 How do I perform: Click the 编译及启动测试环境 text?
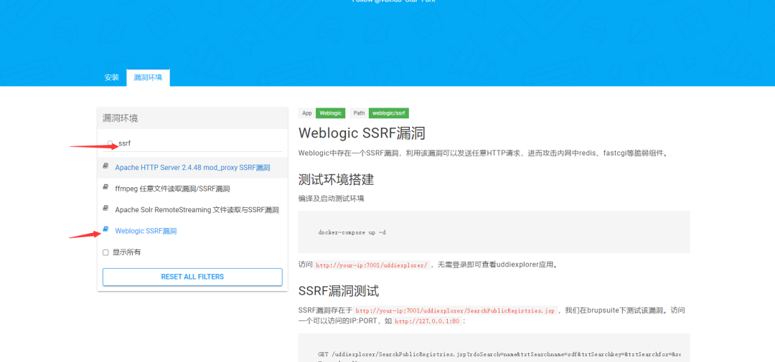click(331, 199)
